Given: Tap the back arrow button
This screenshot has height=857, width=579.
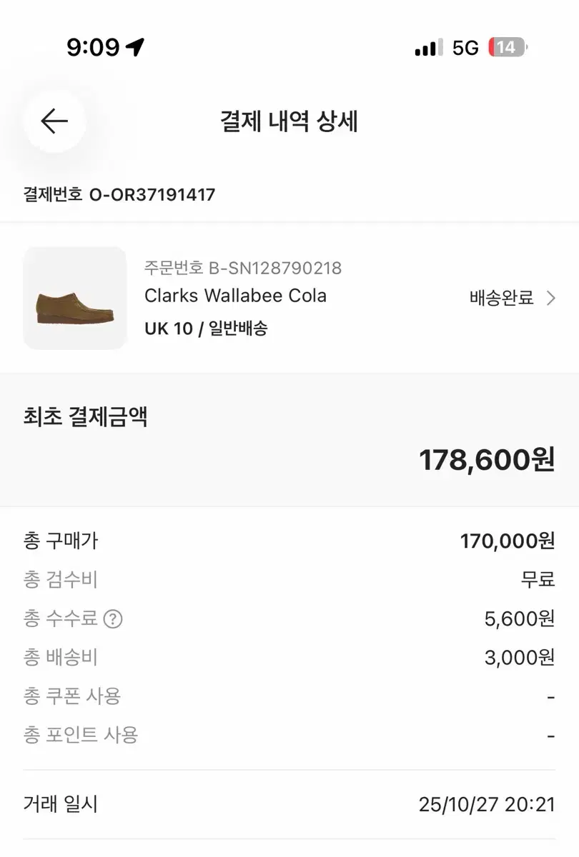Looking at the screenshot, I should pos(54,121).
